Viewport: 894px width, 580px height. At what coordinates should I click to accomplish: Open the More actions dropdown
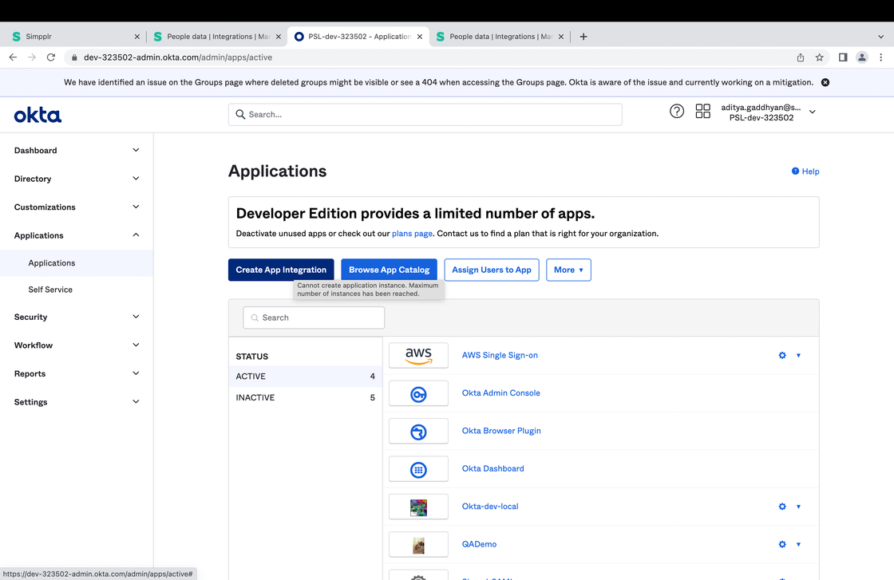[x=568, y=270]
